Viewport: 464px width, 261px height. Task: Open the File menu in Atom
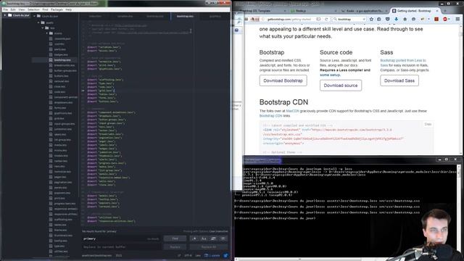coord(6,9)
